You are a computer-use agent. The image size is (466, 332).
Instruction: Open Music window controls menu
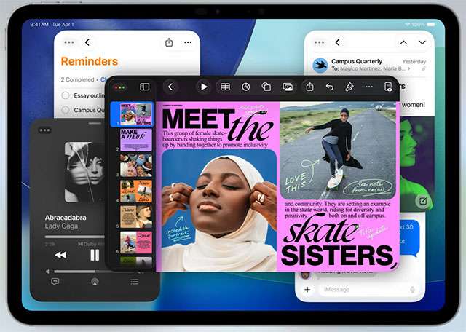coord(45,130)
